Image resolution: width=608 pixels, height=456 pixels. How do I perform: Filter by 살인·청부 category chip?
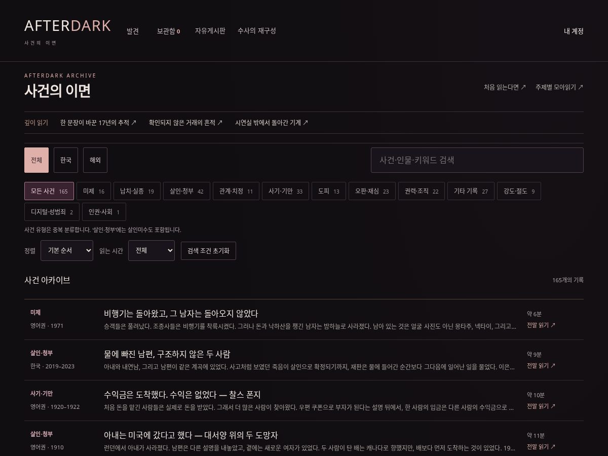(x=186, y=191)
